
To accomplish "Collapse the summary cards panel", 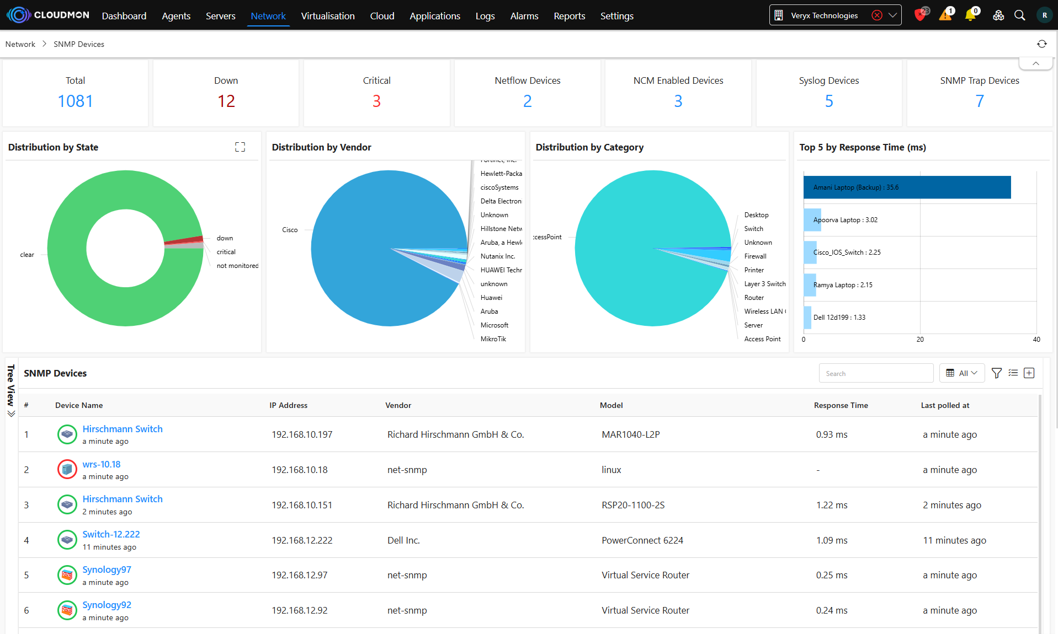I will tap(1036, 63).
